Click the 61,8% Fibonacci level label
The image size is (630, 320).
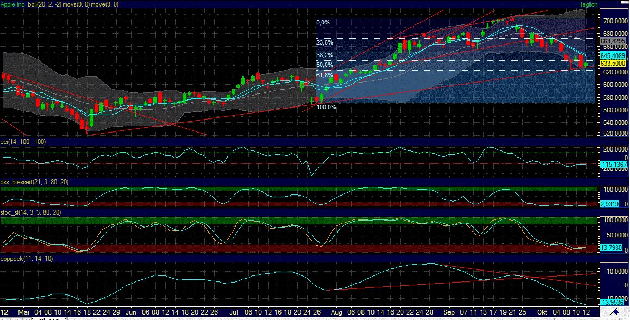coord(323,76)
